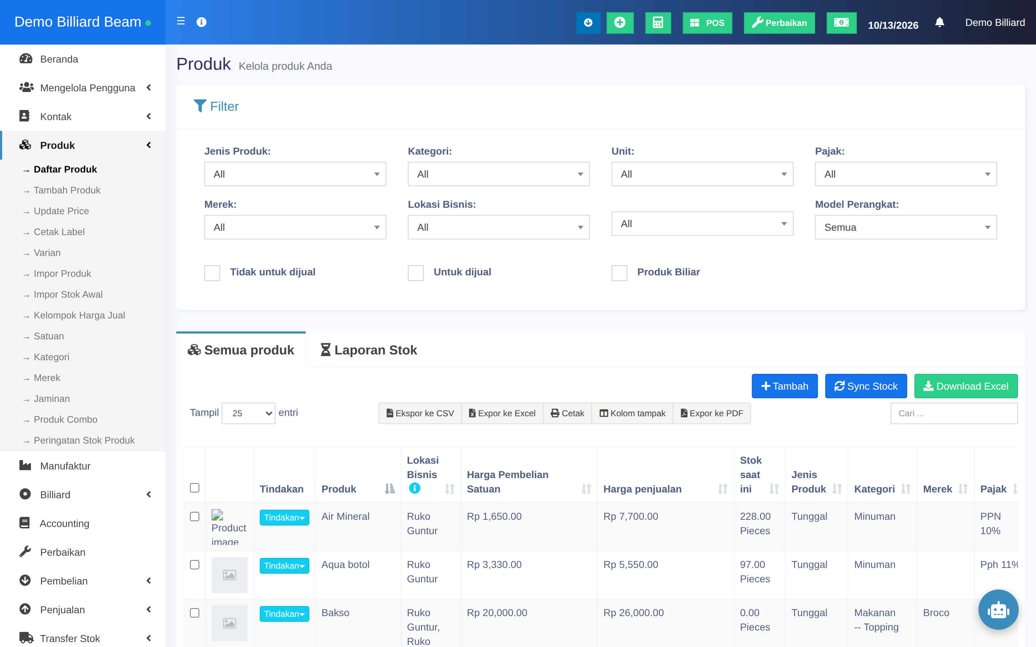Open the Billiard sidebar menu
1036x647 pixels.
(83, 495)
